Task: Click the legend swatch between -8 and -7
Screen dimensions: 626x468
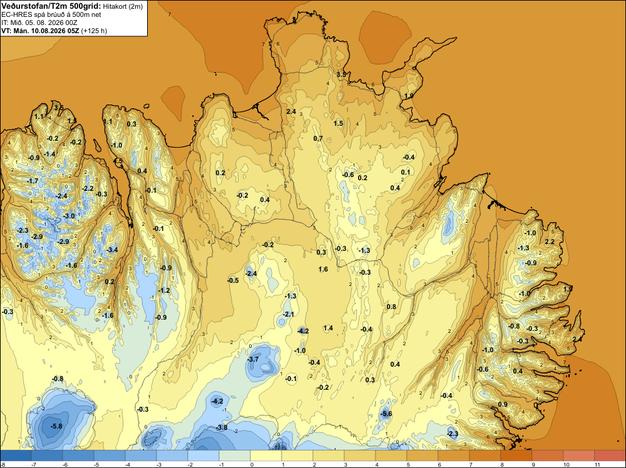Action: [16, 455]
